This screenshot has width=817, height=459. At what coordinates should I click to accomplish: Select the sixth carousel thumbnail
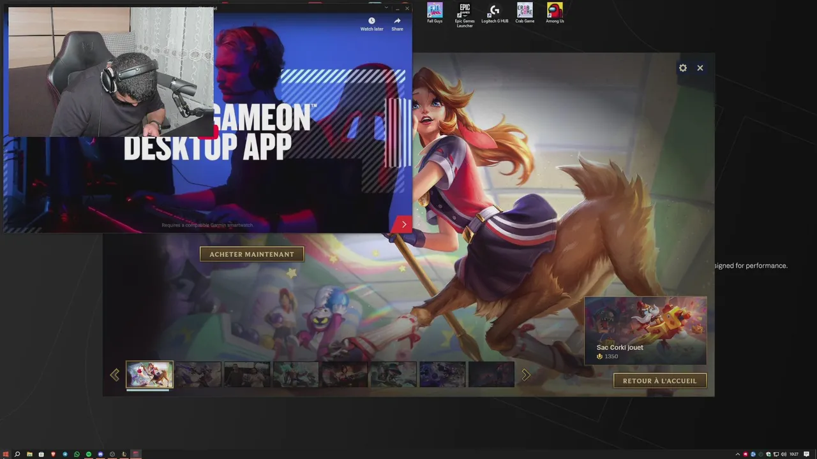tap(394, 375)
